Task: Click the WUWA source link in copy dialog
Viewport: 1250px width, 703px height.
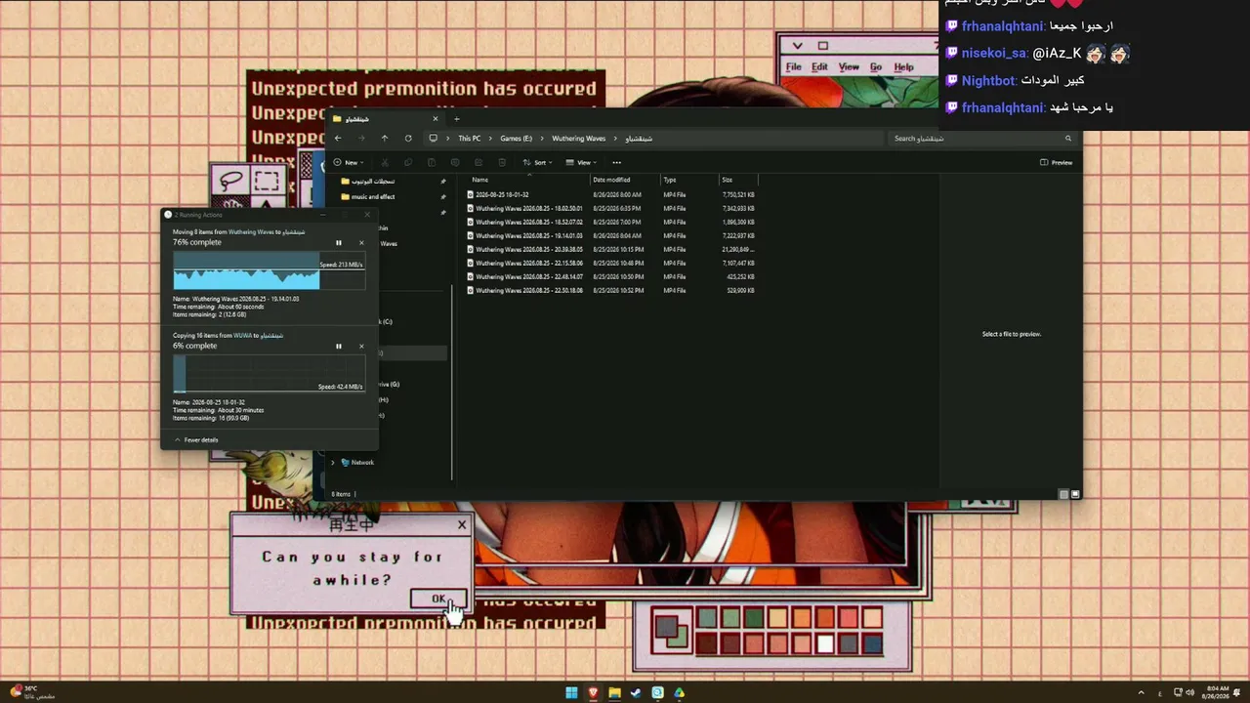Action: [243, 336]
